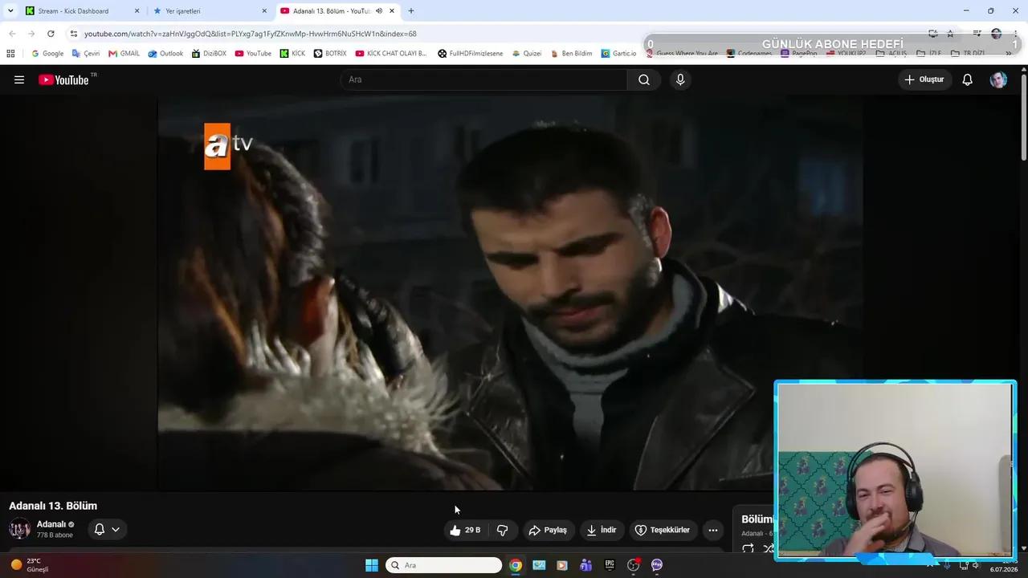Viewport: 1028px width, 578px height.
Task: Open Chrome apps grid in bookmarks bar
Action: (10, 54)
